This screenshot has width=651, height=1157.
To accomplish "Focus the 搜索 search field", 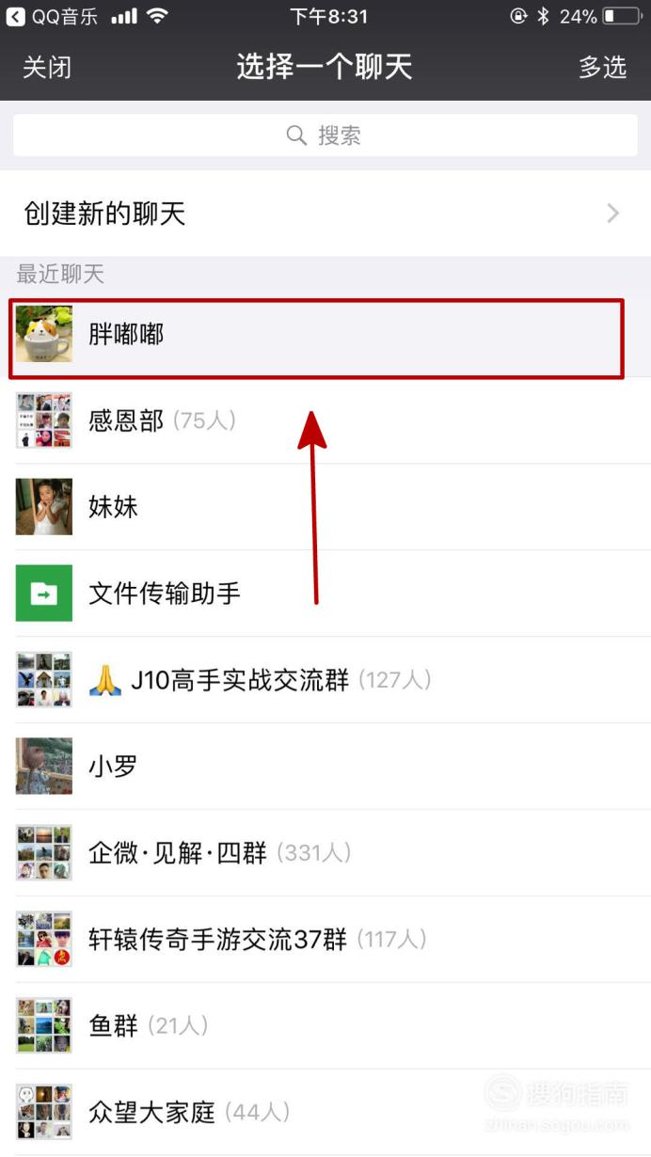I will click(x=325, y=135).
